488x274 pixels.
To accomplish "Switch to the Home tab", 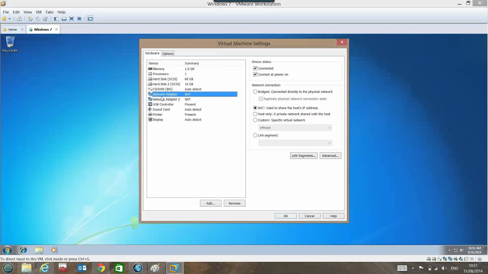I will point(13,29).
